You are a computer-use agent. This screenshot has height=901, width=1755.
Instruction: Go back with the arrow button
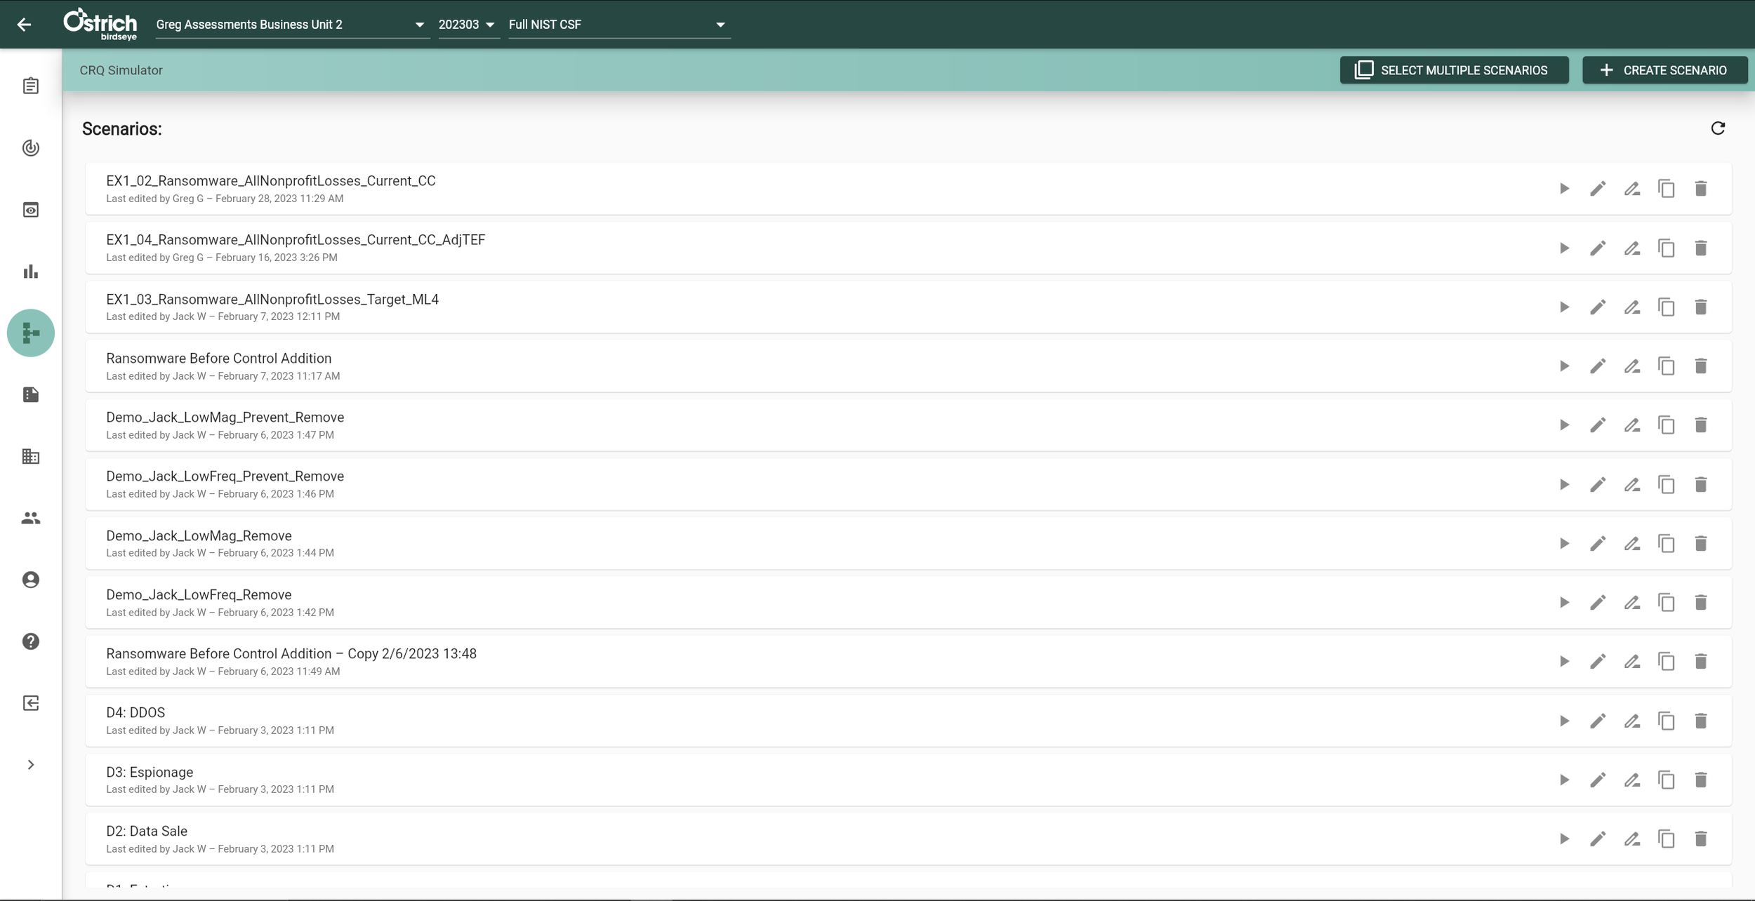[25, 25]
